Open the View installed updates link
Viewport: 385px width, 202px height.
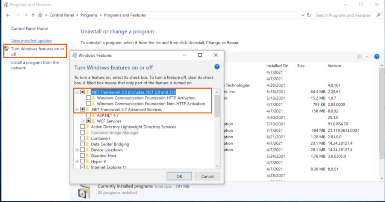click(x=32, y=41)
